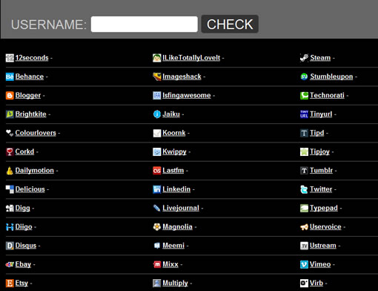Click the 12seconds site icon
This screenshot has width=378, height=291.
coord(10,58)
